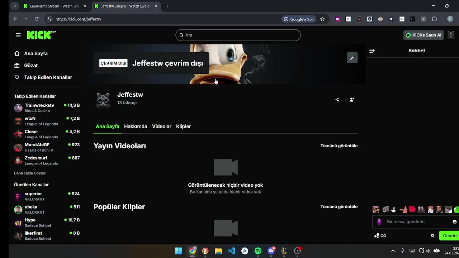Open the user avatar menu at top right
The width and height of the screenshot is (459, 258).
pos(451,35)
